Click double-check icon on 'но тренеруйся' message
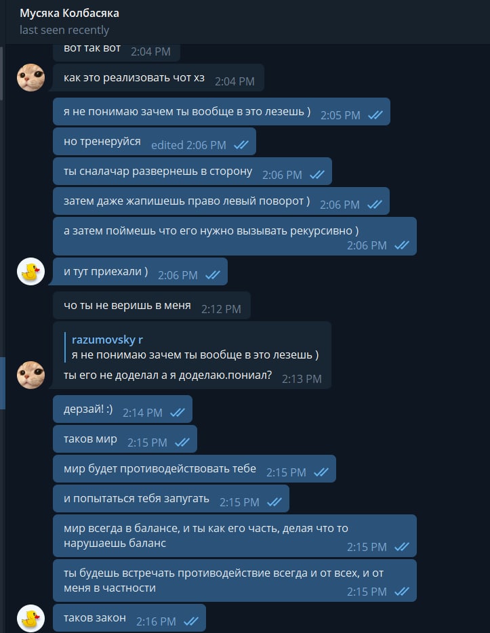 [x=241, y=145]
